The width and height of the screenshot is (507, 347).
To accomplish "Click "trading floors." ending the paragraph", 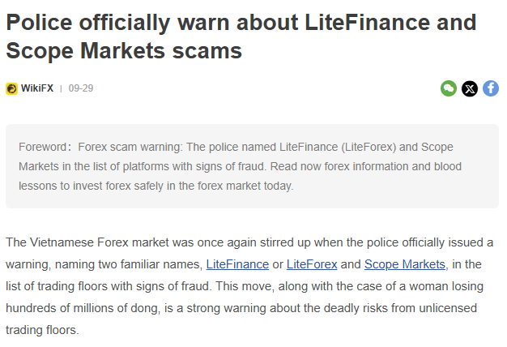I will click(42, 330).
